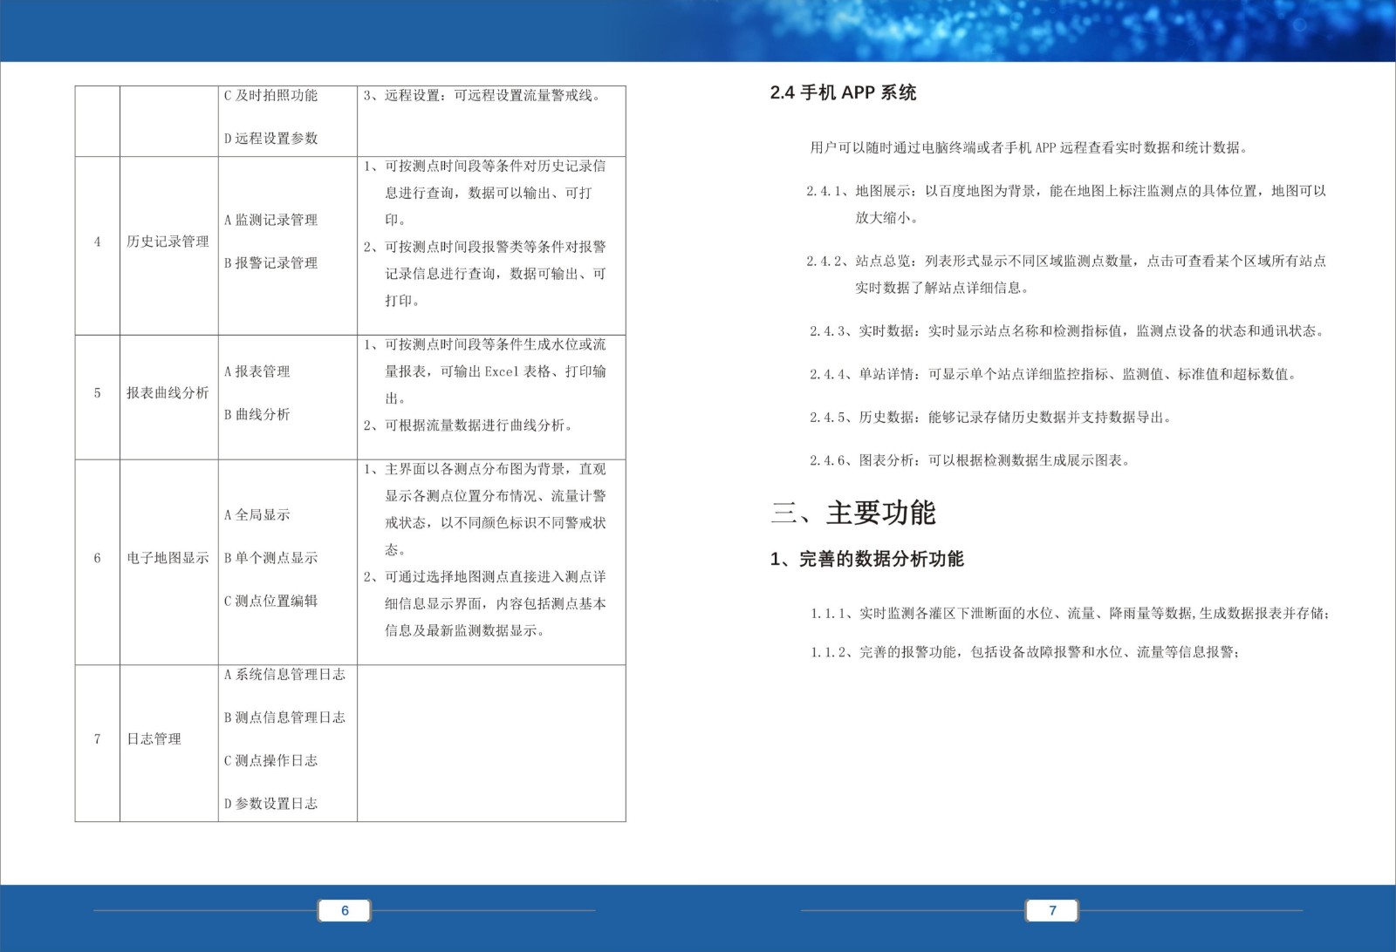Click the item A 全局显示
Screen dimensions: 1396x952
pos(256,515)
